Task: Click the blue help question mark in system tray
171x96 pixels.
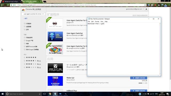Action: (x=140, y=94)
